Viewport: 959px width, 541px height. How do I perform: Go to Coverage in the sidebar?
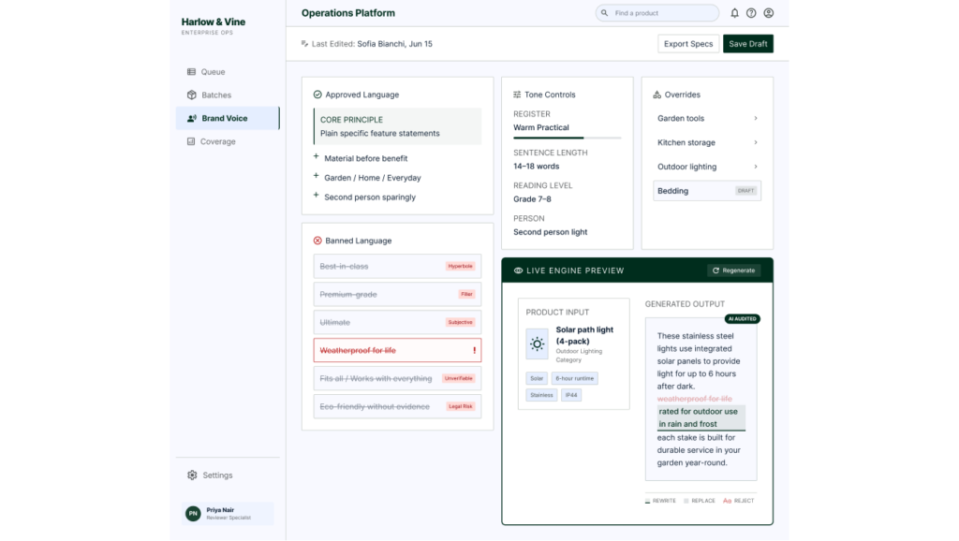(x=228, y=141)
